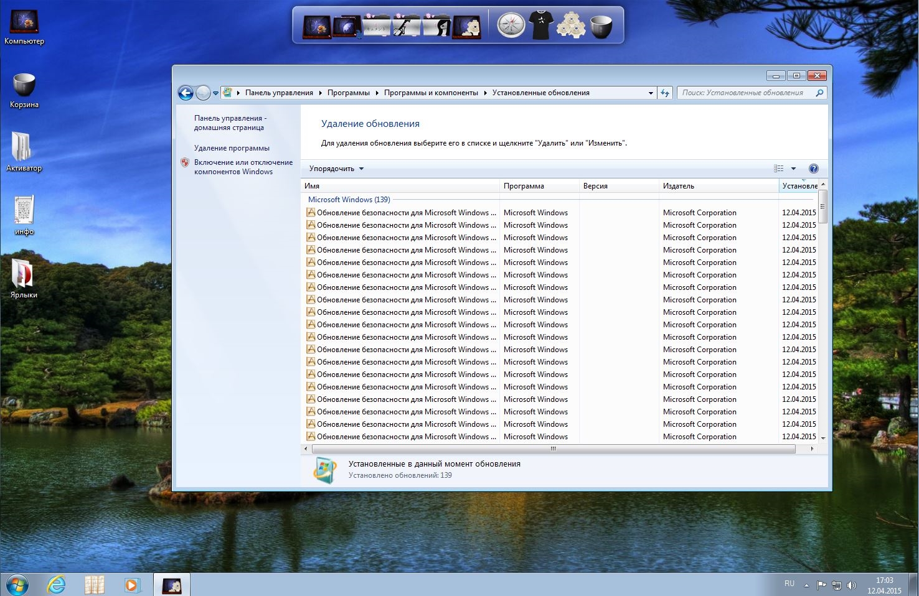Launch Windows Media Player from taskbar

click(x=132, y=585)
